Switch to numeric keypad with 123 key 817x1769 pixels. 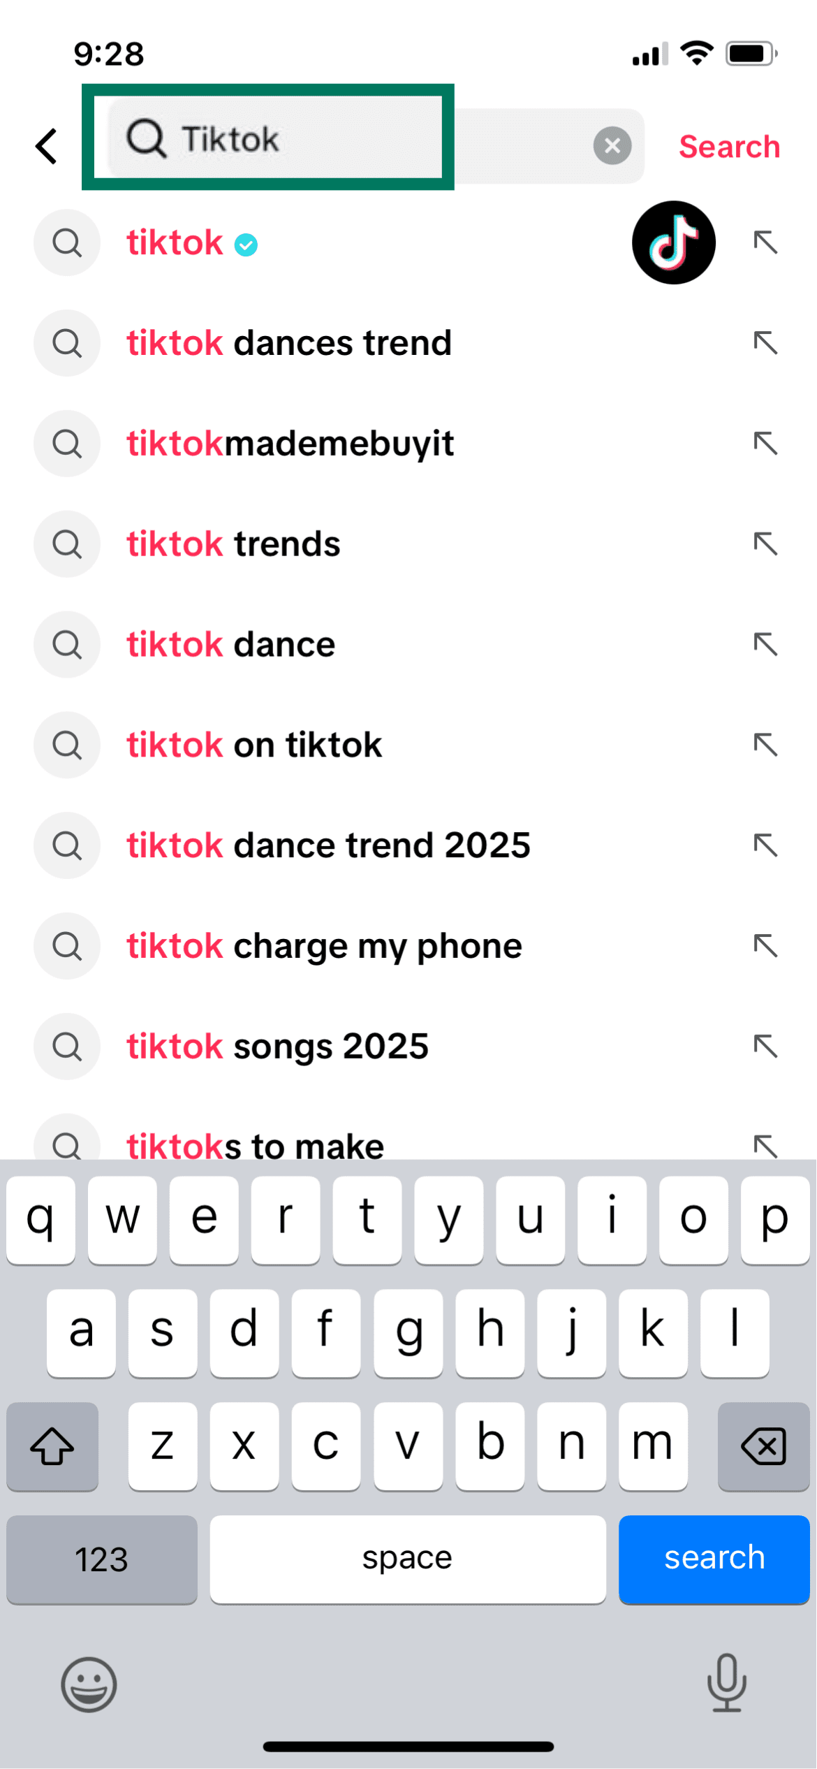tap(101, 1558)
